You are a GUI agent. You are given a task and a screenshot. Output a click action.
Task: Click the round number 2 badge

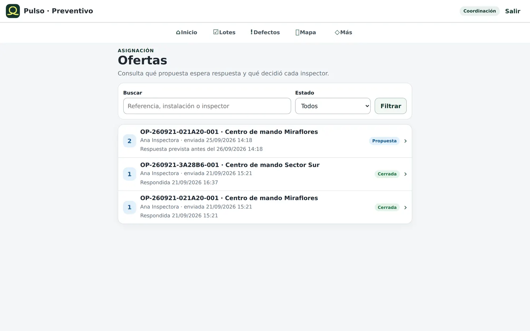pyautogui.click(x=129, y=141)
